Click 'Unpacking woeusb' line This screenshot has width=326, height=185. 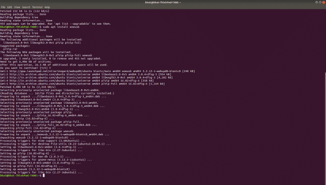[x=37, y=138]
